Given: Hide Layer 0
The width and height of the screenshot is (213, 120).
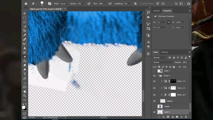Looking at the screenshot, I should pos(154,112).
